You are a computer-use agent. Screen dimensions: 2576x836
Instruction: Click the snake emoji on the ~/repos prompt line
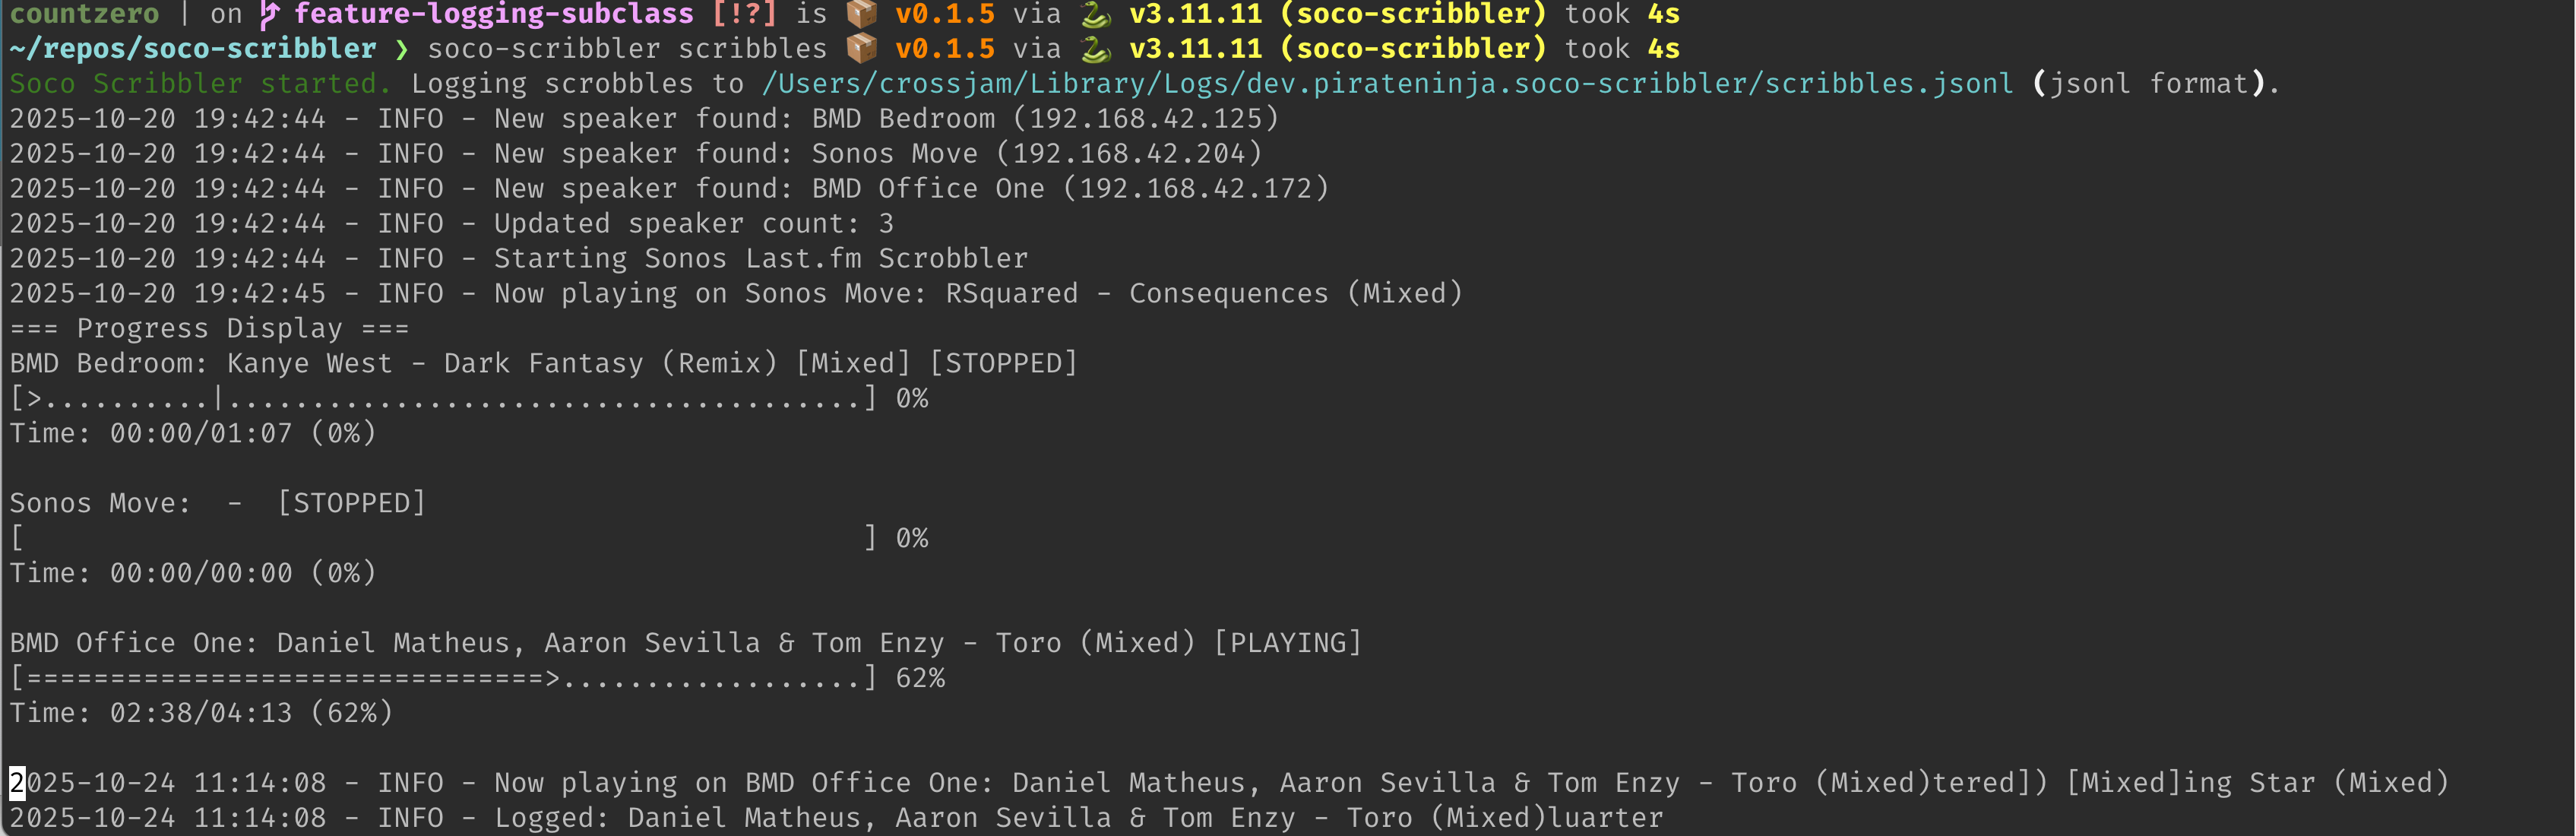[x=1095, y=48]
